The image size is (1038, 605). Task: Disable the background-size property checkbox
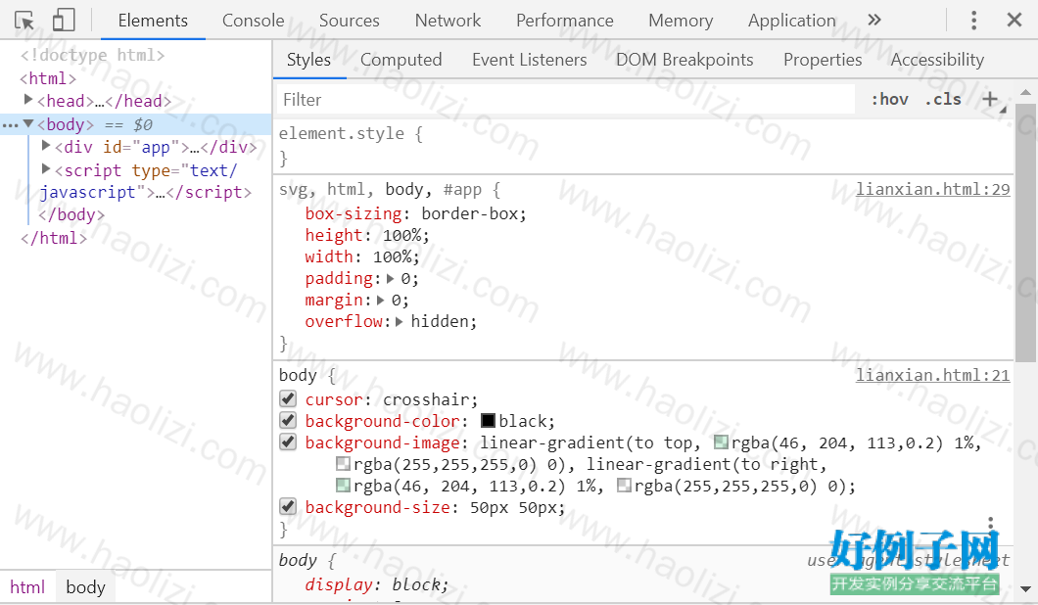tap(288, 506)
